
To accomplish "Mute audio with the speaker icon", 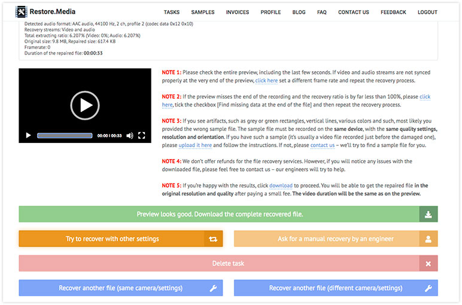I will (130, 135).
